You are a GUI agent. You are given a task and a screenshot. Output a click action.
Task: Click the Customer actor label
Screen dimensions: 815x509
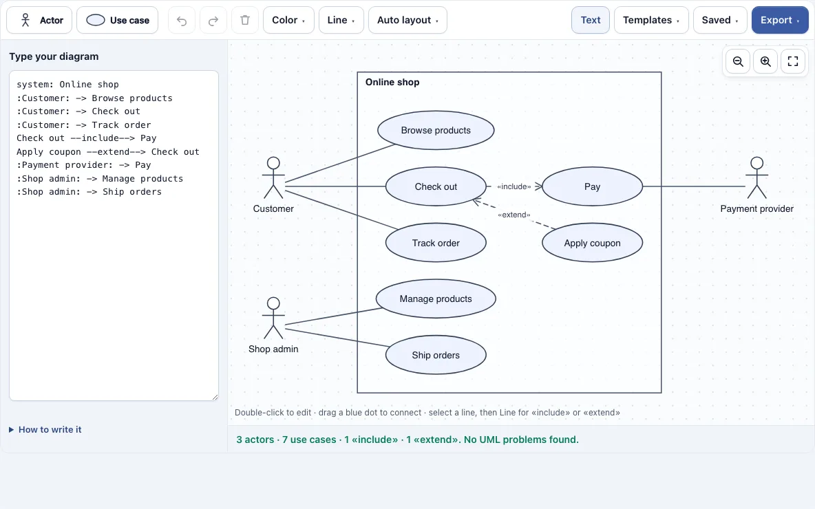click(273, 208)
